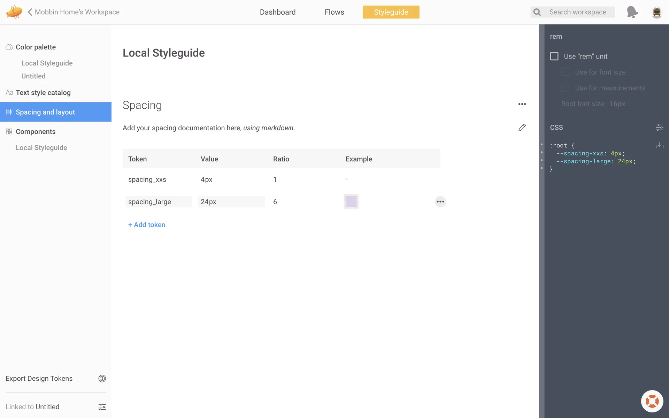Toggle Use for font size checkbox
Image resolution: width=669 pixels, height=418 pixels.
click(x=565, y=72)
